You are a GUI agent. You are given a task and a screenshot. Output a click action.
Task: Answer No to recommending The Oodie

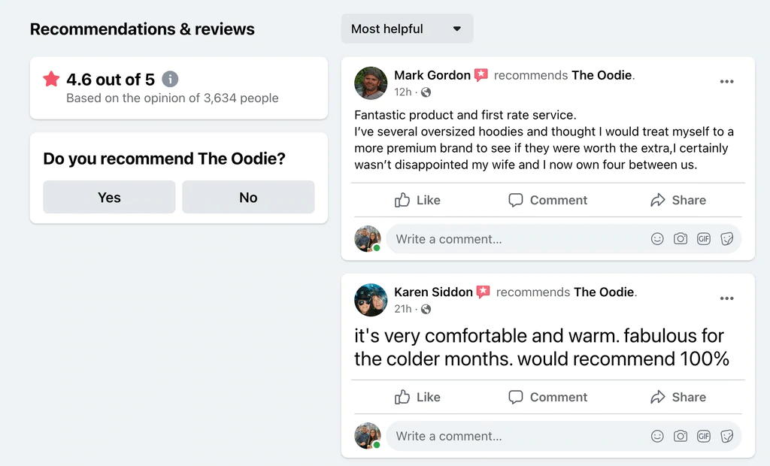point(248,197)
